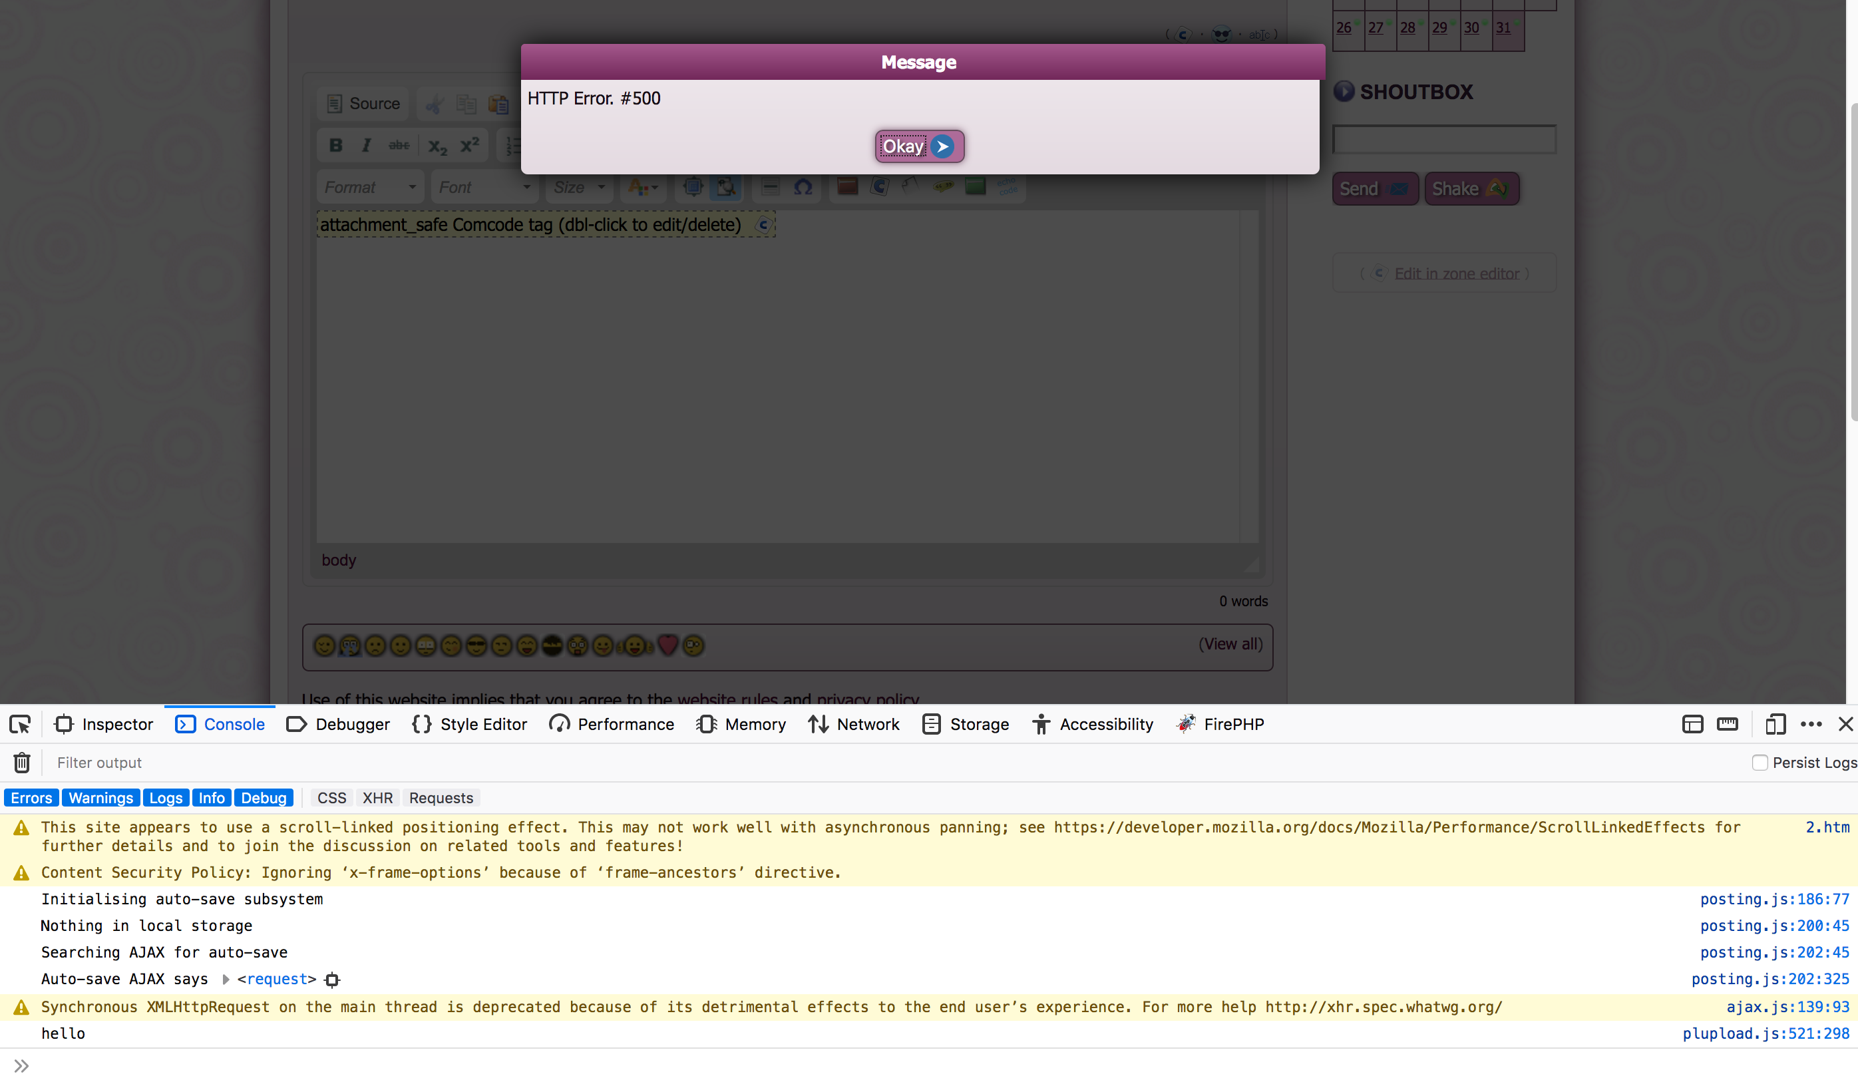Switch to the Console tab

220,724
